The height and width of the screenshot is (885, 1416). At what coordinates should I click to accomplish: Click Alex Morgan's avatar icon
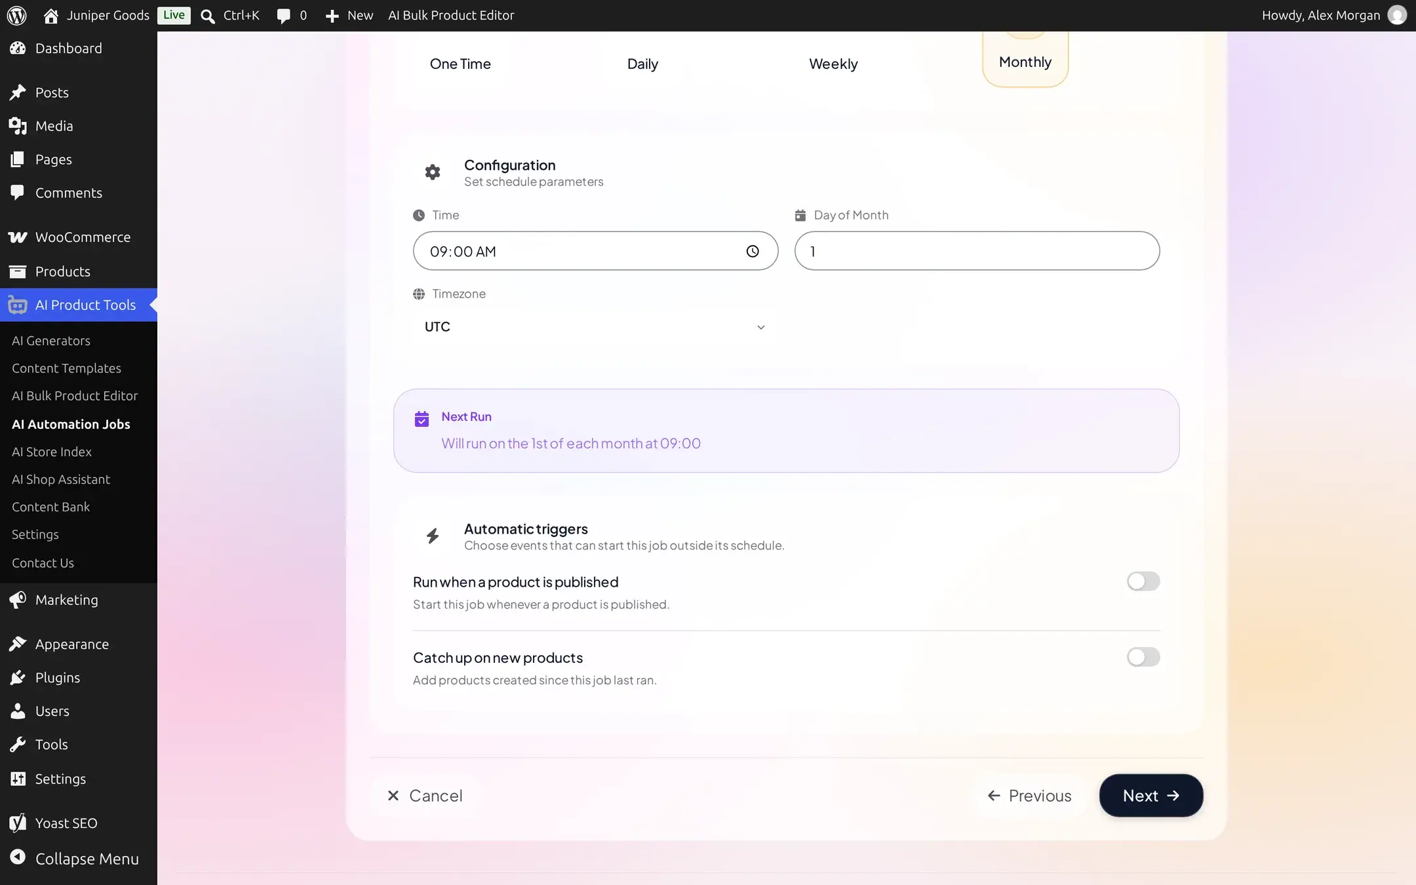tap(1397, 15)
